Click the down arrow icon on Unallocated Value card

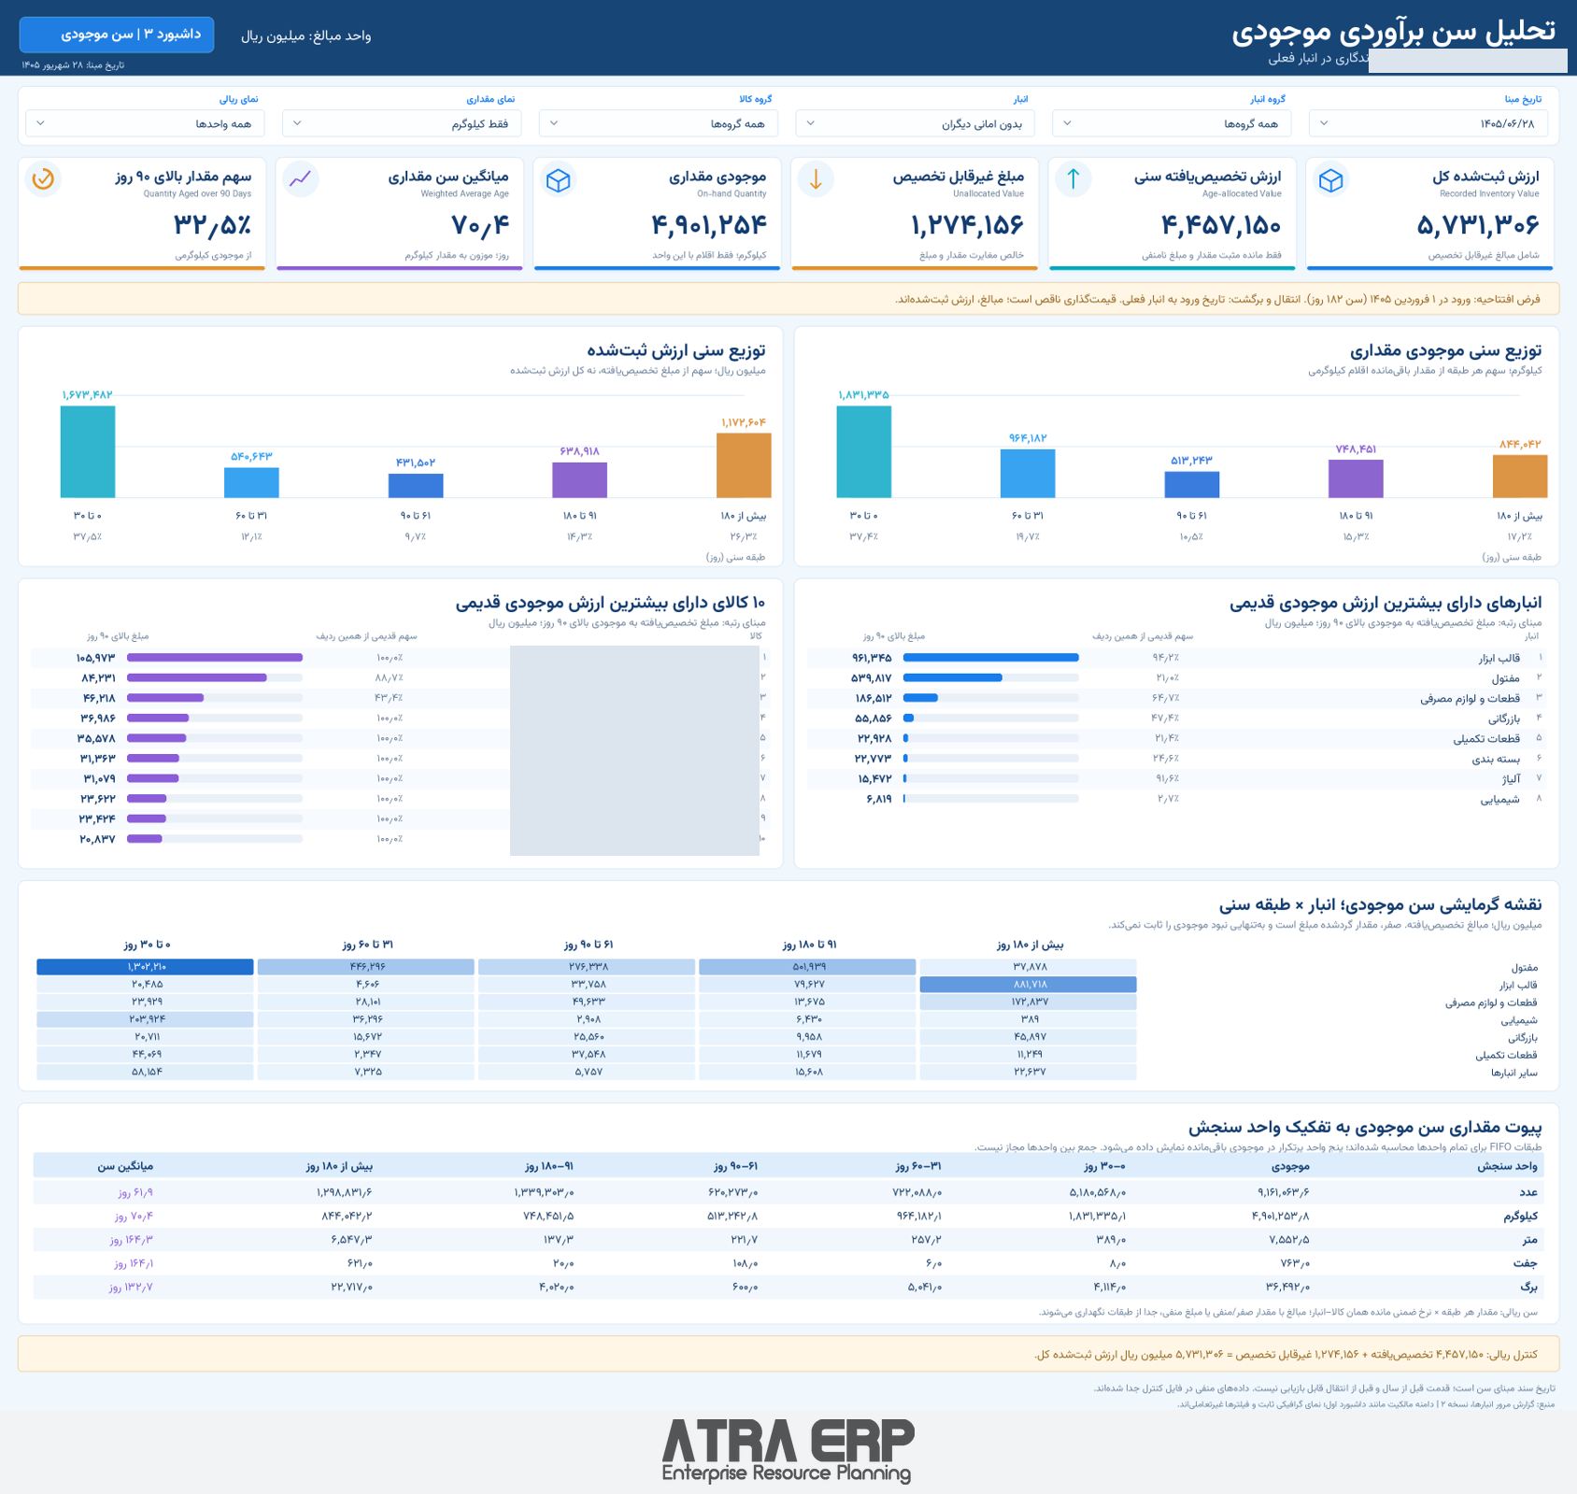[x=816, y=179]
